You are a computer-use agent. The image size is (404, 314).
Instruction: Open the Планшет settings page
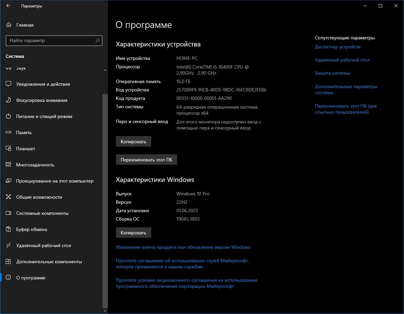click(x=26, y=149)
